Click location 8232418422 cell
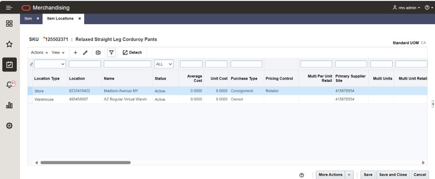Screen dimensions: 435x179 tap(80, 91)
